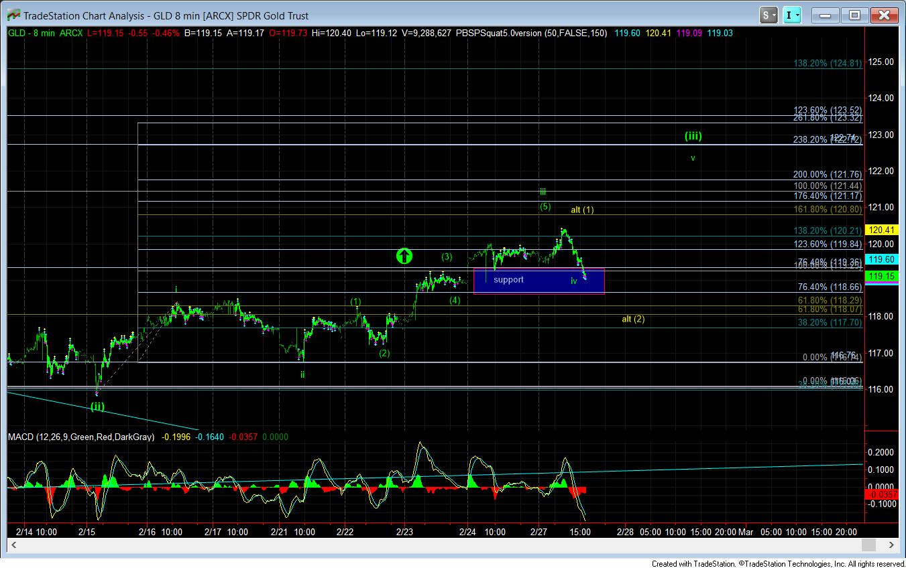Click the MACD (12,26,9,Green,Red,DarkGray) indicator label
Screen dimensions: 906x568
coord(81,437)
